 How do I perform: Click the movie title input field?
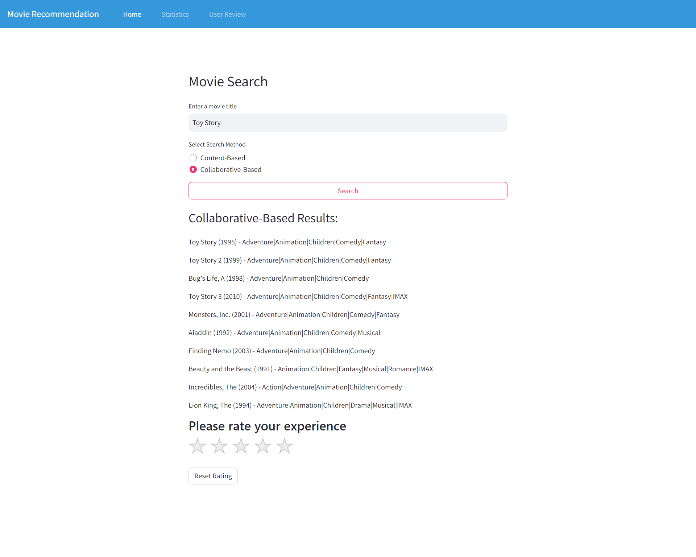(348, 122)
